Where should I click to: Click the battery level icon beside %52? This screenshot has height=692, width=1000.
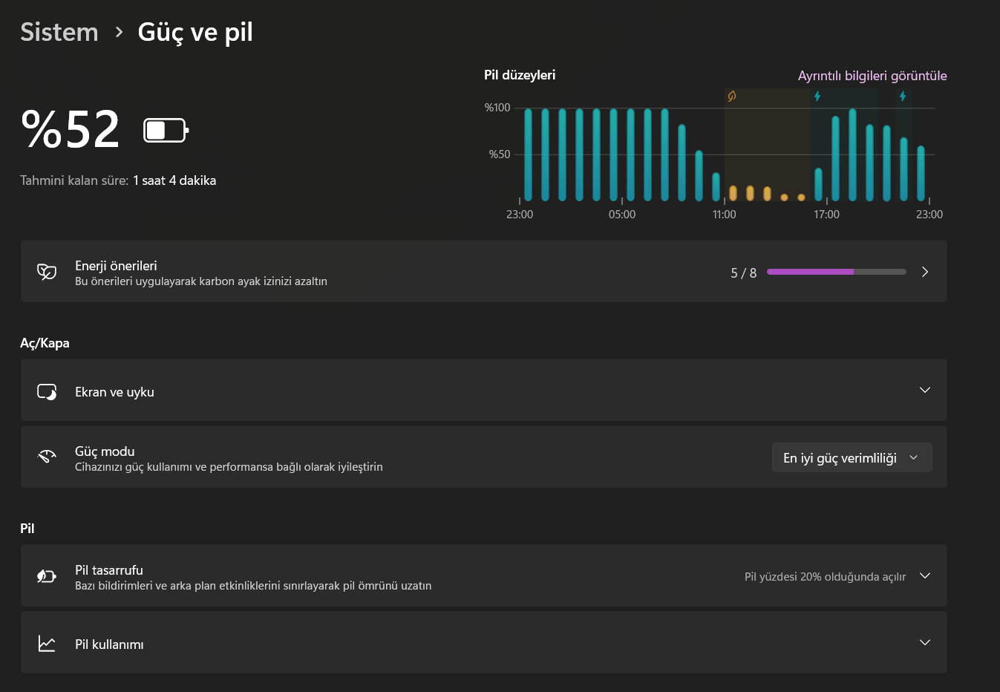click(166, 131)
